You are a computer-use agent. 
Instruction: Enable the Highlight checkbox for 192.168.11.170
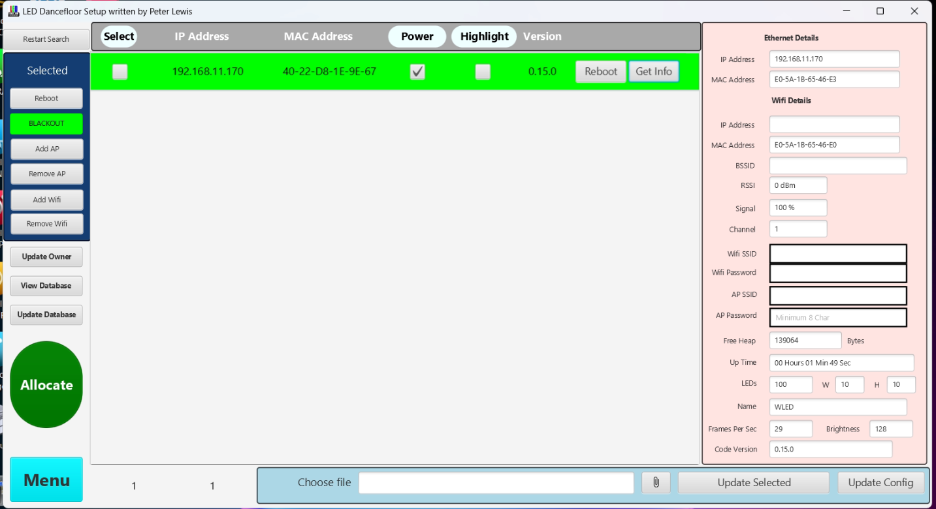(483, 72)
